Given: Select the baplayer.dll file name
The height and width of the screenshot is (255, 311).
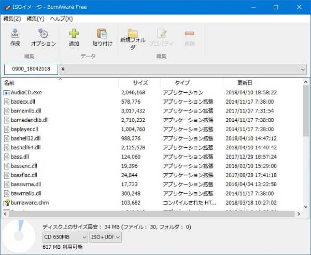Looking at the screenshot, I should [x=24, y=129].
